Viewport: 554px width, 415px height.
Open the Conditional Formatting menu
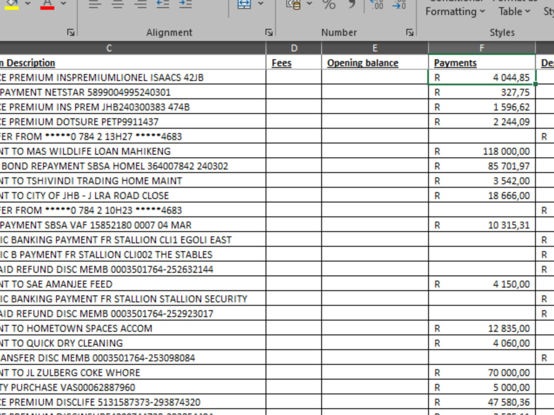coord(455,8)
